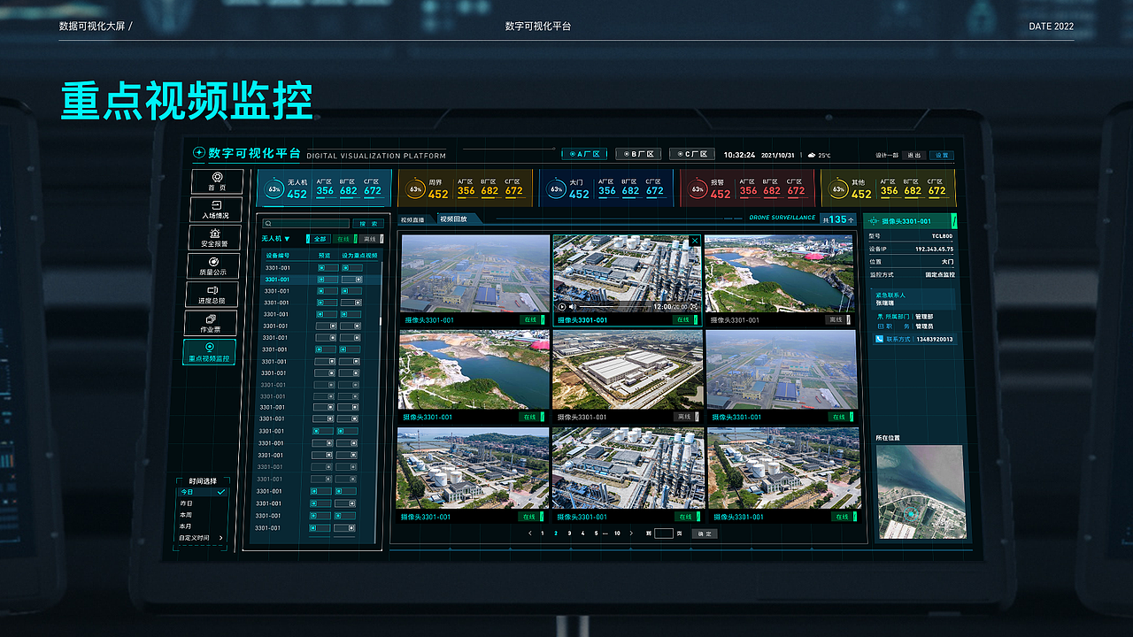
Task: Open the 作业票 work ticket icon
Action: pos(211,318)
